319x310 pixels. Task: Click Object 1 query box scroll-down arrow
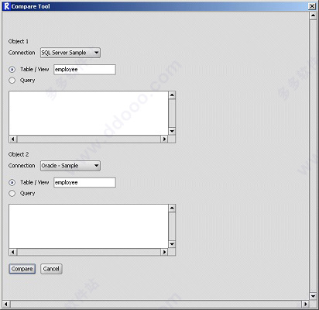[172, 131]
